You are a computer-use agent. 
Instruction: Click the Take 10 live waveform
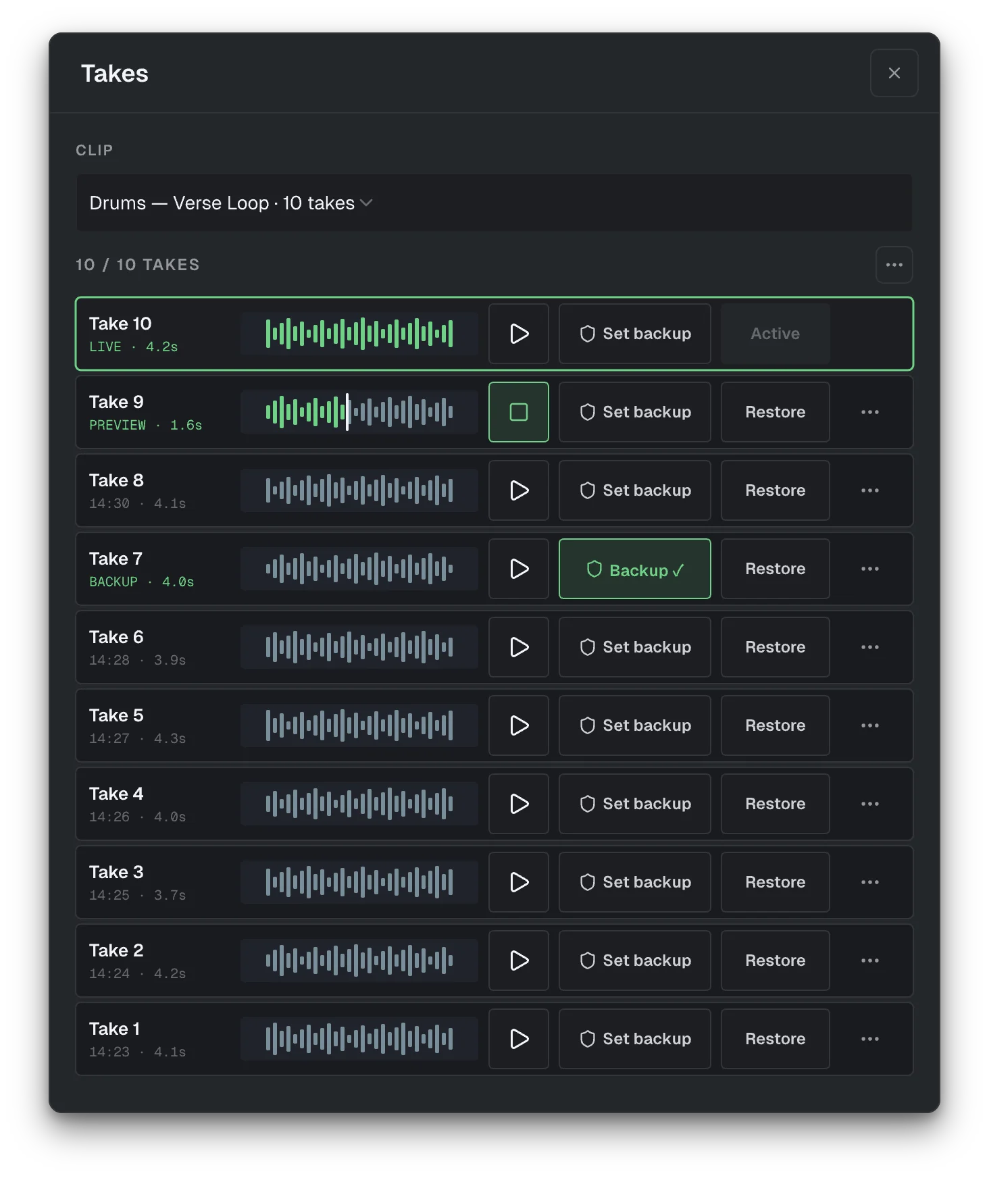point(359,334)
